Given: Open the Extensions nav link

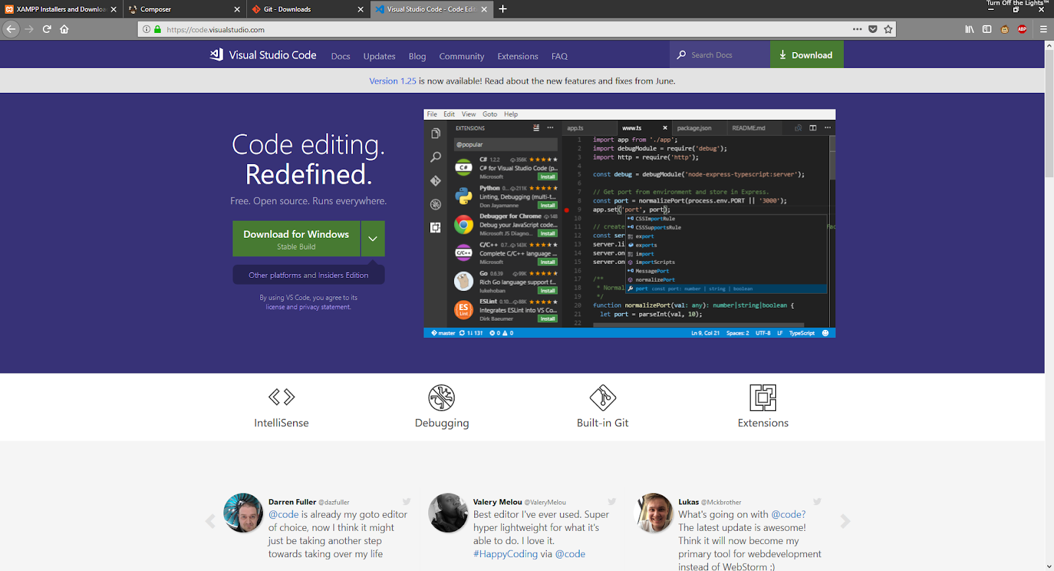Looking at the screenshot, I should 518,56.
